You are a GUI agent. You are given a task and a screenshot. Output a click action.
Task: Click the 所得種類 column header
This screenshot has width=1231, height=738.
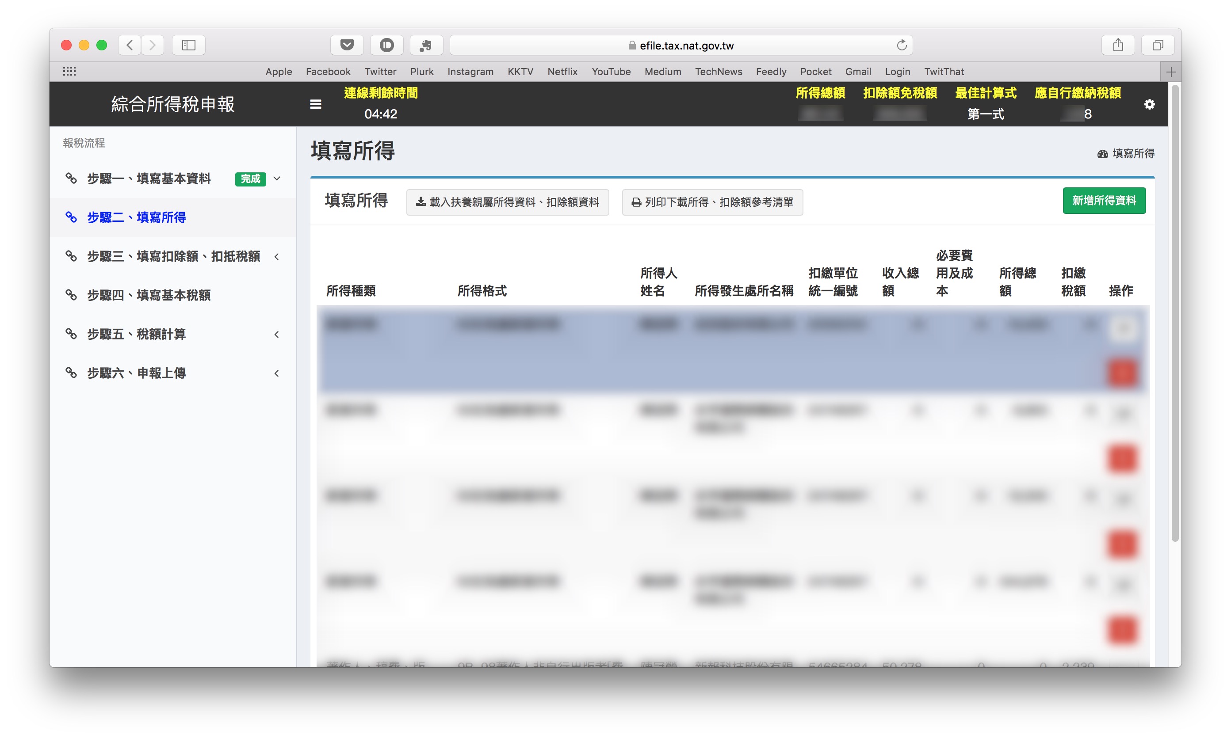pos(351,290)
